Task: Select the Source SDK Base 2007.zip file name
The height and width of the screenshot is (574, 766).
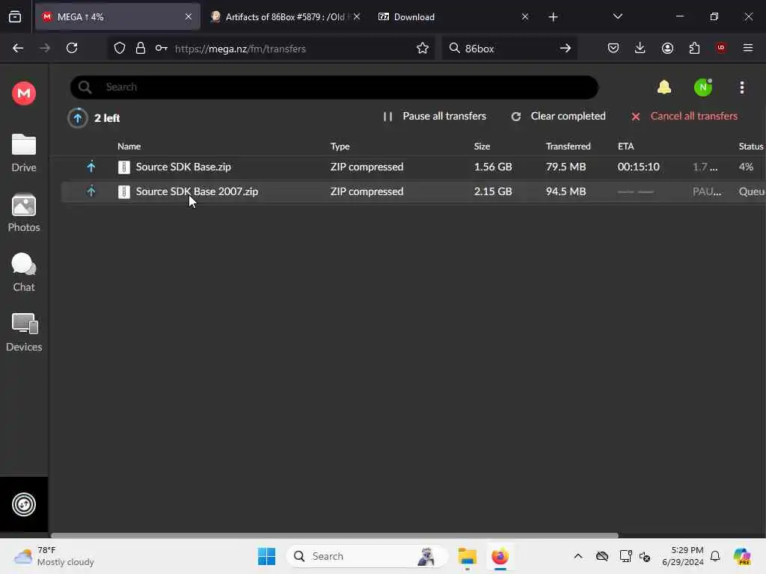Action: 197,191
